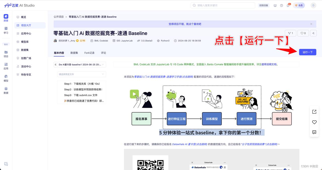Click the 我的 label in left rail

[6, 45]
